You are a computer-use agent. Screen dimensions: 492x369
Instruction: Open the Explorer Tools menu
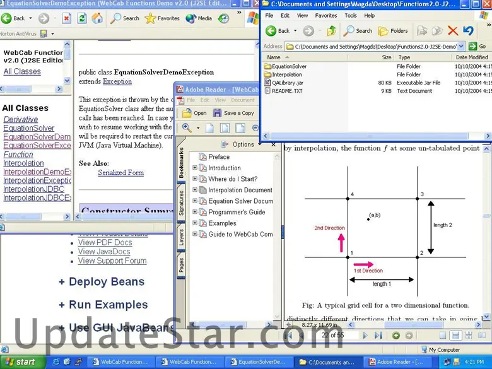point(351,15)
